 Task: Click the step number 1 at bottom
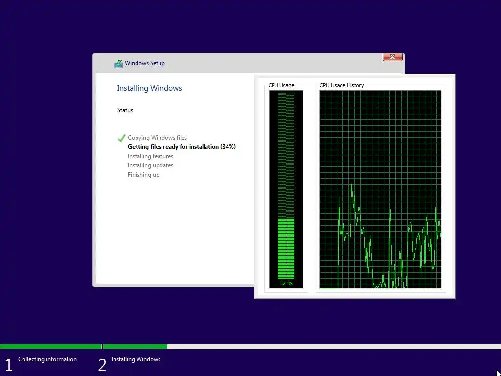point(9,365)
